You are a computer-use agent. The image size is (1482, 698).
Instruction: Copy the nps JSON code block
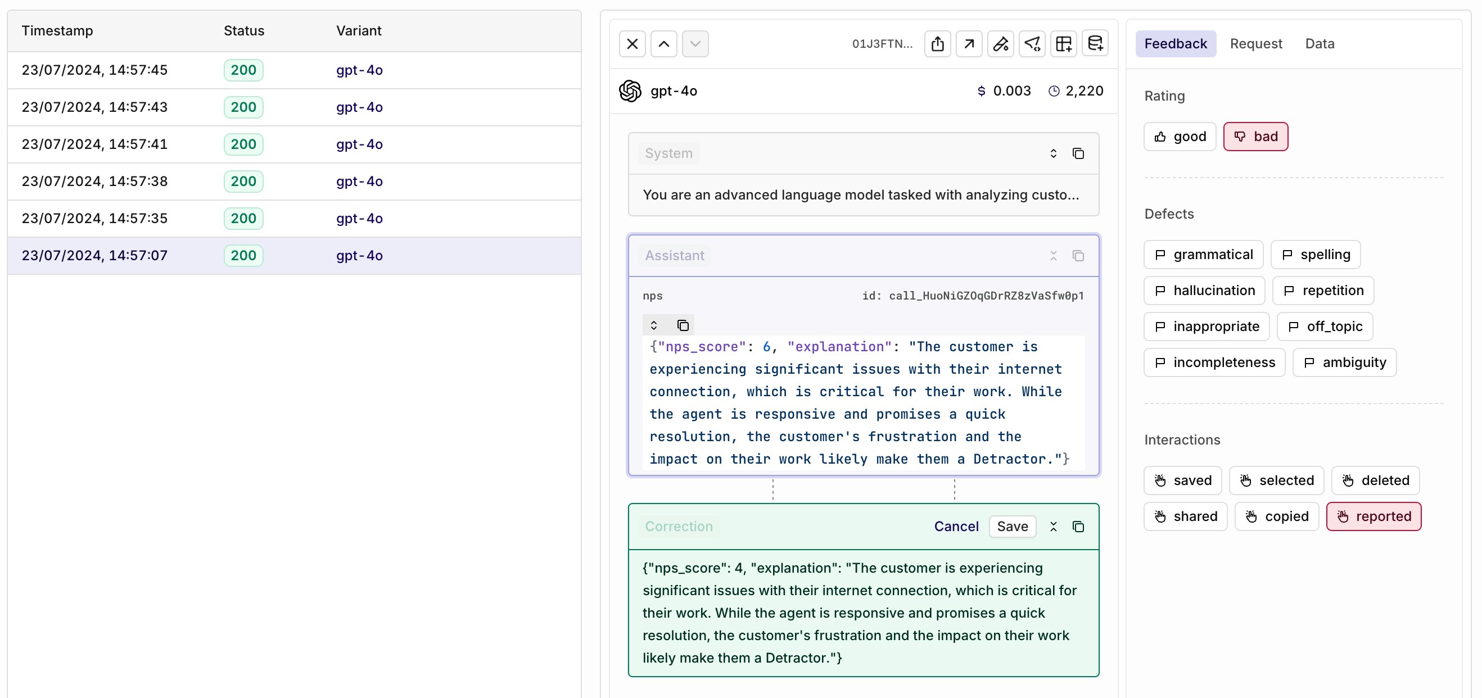(x=683, y=325)
